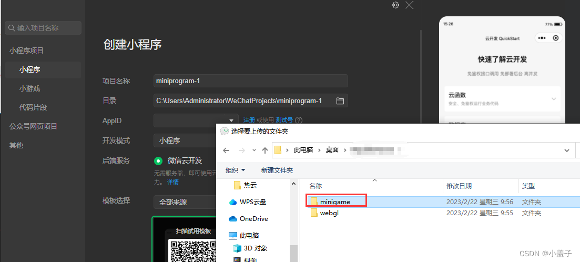Edit the project name field miniprogram-1
This screenshot has width=580, height=262.
250,80
